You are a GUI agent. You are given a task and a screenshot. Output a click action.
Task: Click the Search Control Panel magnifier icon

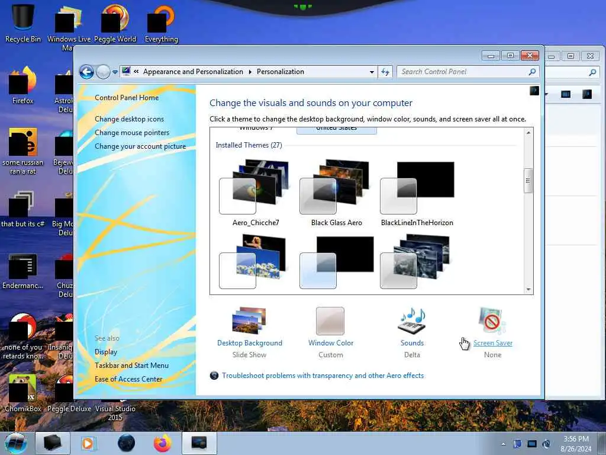(532, 72)
